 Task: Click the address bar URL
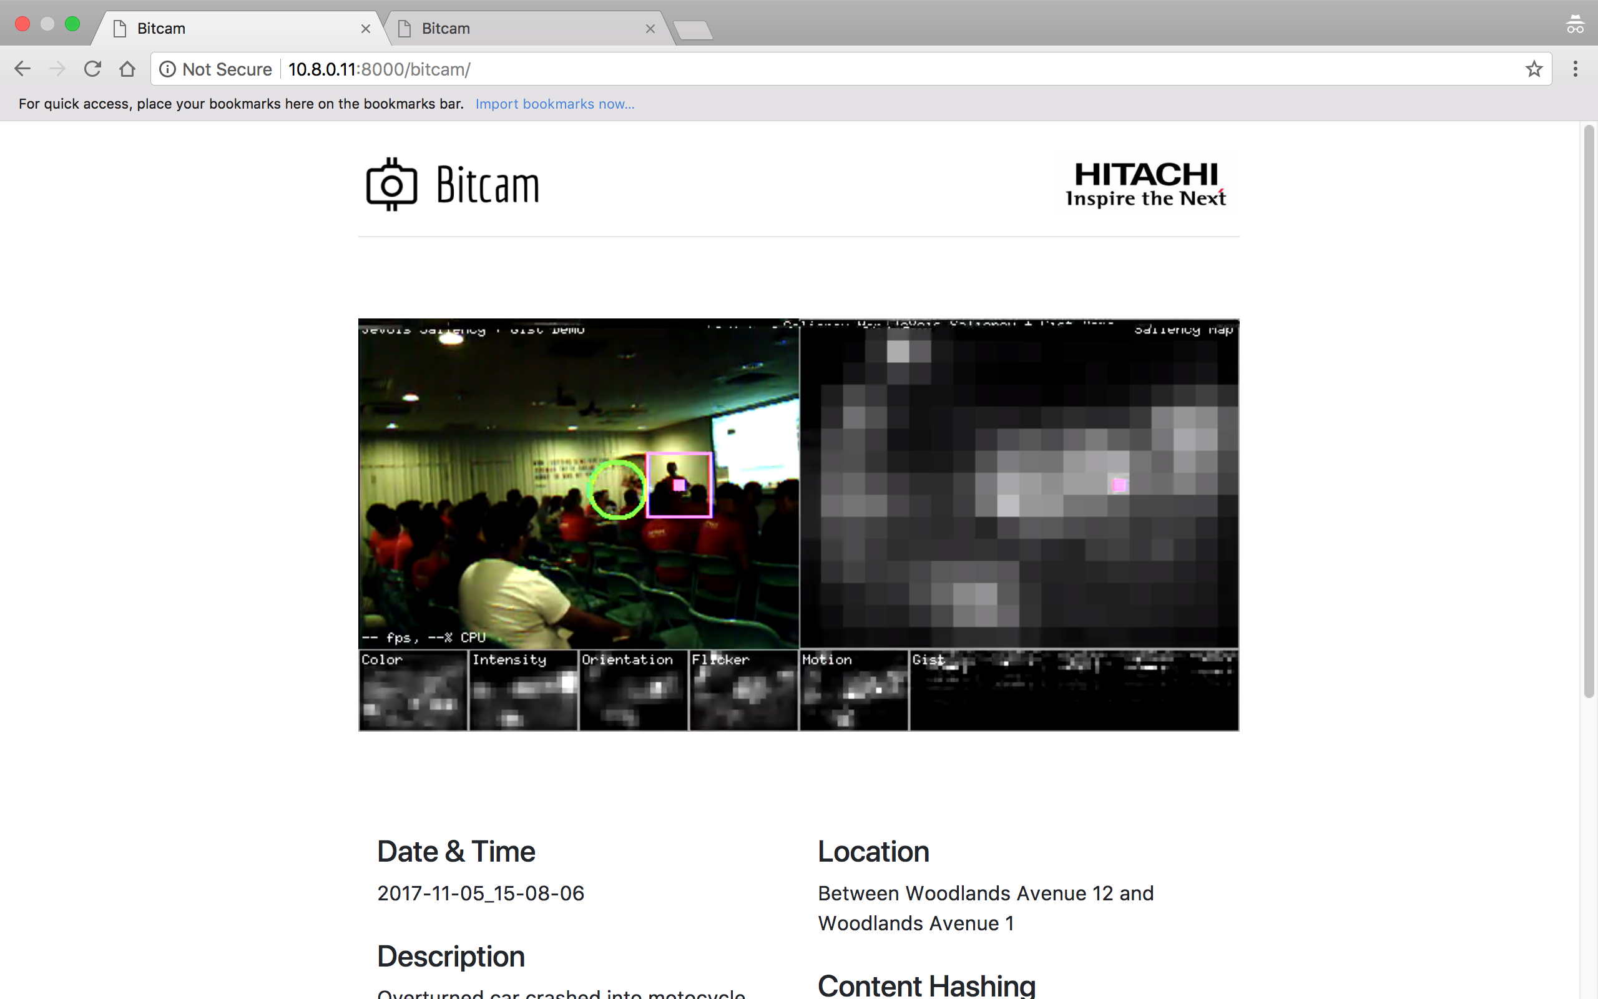pos(379,69)
